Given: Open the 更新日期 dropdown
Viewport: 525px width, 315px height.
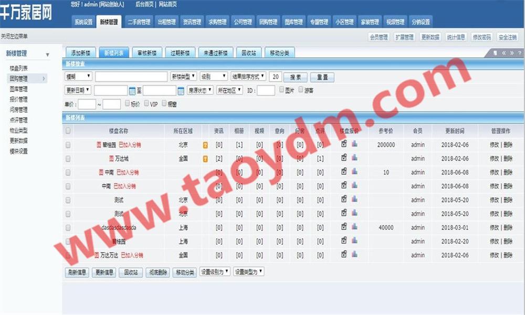Looking at the screenshot, I should [78, 90].
